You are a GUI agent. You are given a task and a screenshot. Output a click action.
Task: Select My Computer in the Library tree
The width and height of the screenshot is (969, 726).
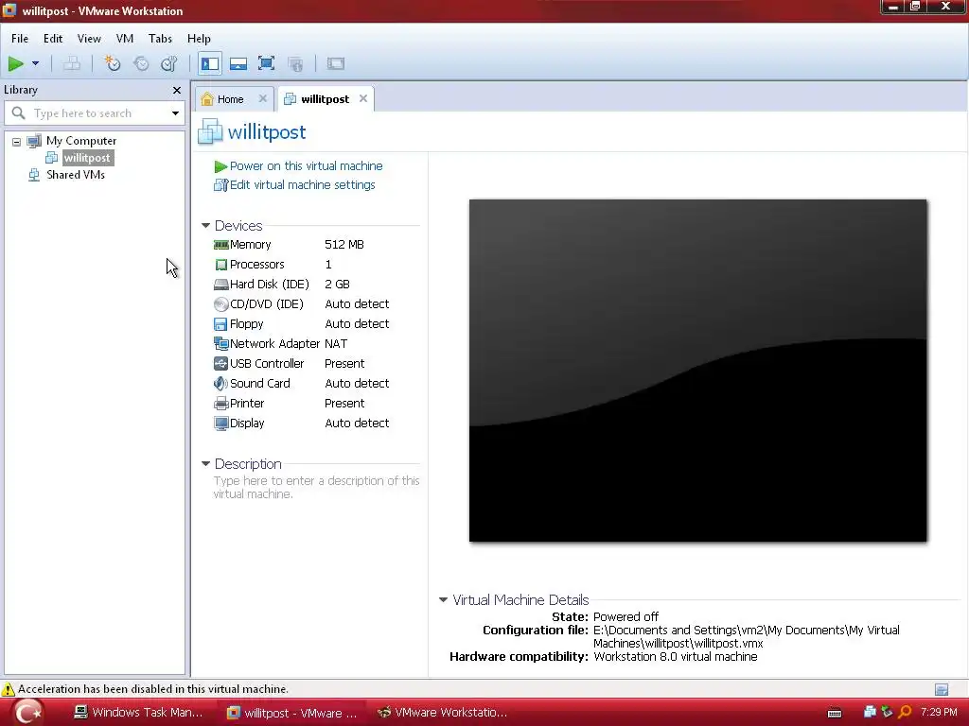coord(81,141)
